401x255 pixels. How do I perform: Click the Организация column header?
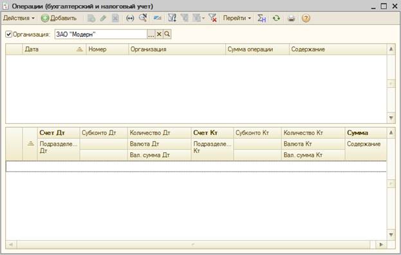click(177, 49)
